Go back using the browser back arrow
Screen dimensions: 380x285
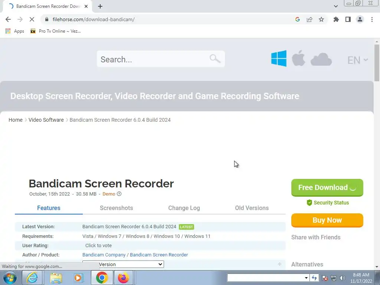click(8, 19)
